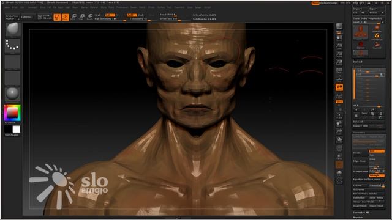Click the Move transform icon in top shelf

click(73, 17)
